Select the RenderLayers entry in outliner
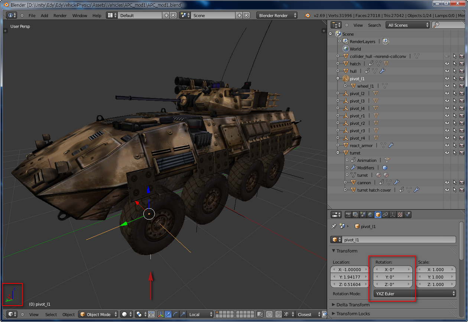The image size is (468, 322). point(363,42)
